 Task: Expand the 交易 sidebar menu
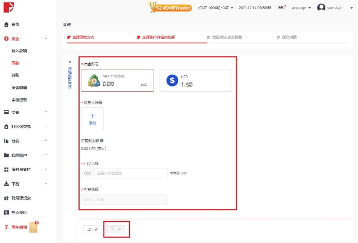[46, 112]
